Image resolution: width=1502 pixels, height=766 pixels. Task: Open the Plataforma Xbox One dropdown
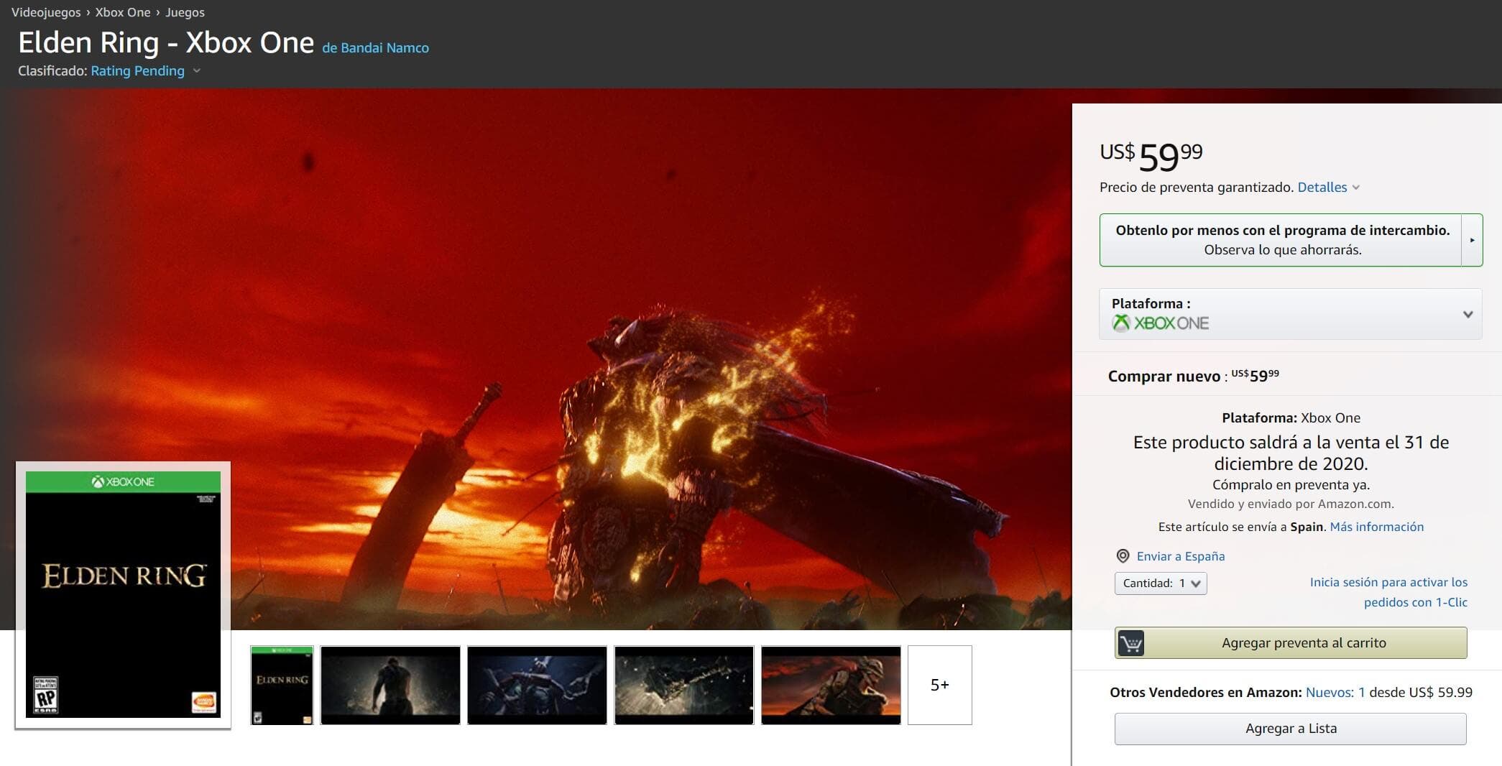pos(1291,314)
